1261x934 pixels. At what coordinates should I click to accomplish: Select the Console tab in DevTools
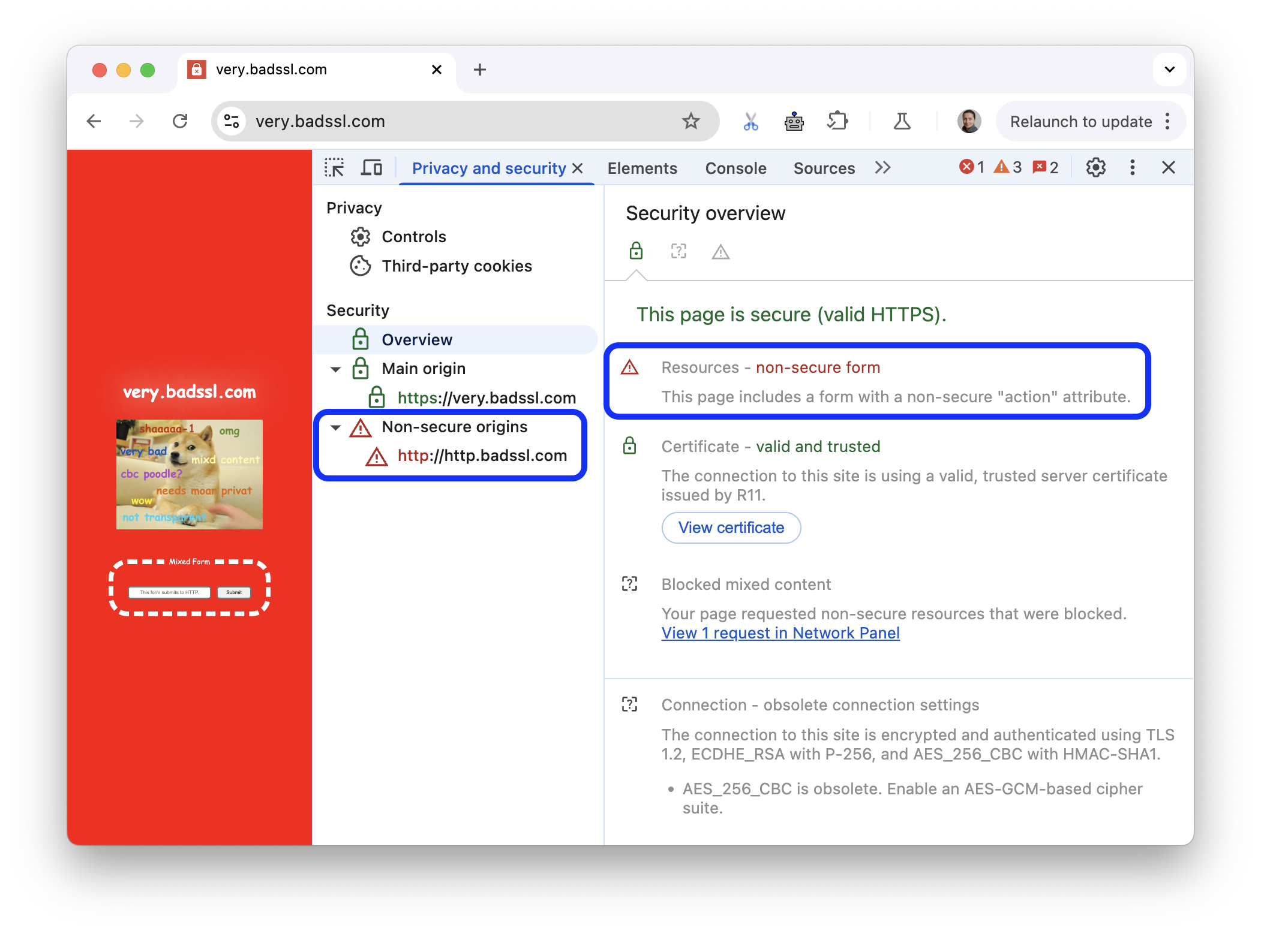click(735, 168)
